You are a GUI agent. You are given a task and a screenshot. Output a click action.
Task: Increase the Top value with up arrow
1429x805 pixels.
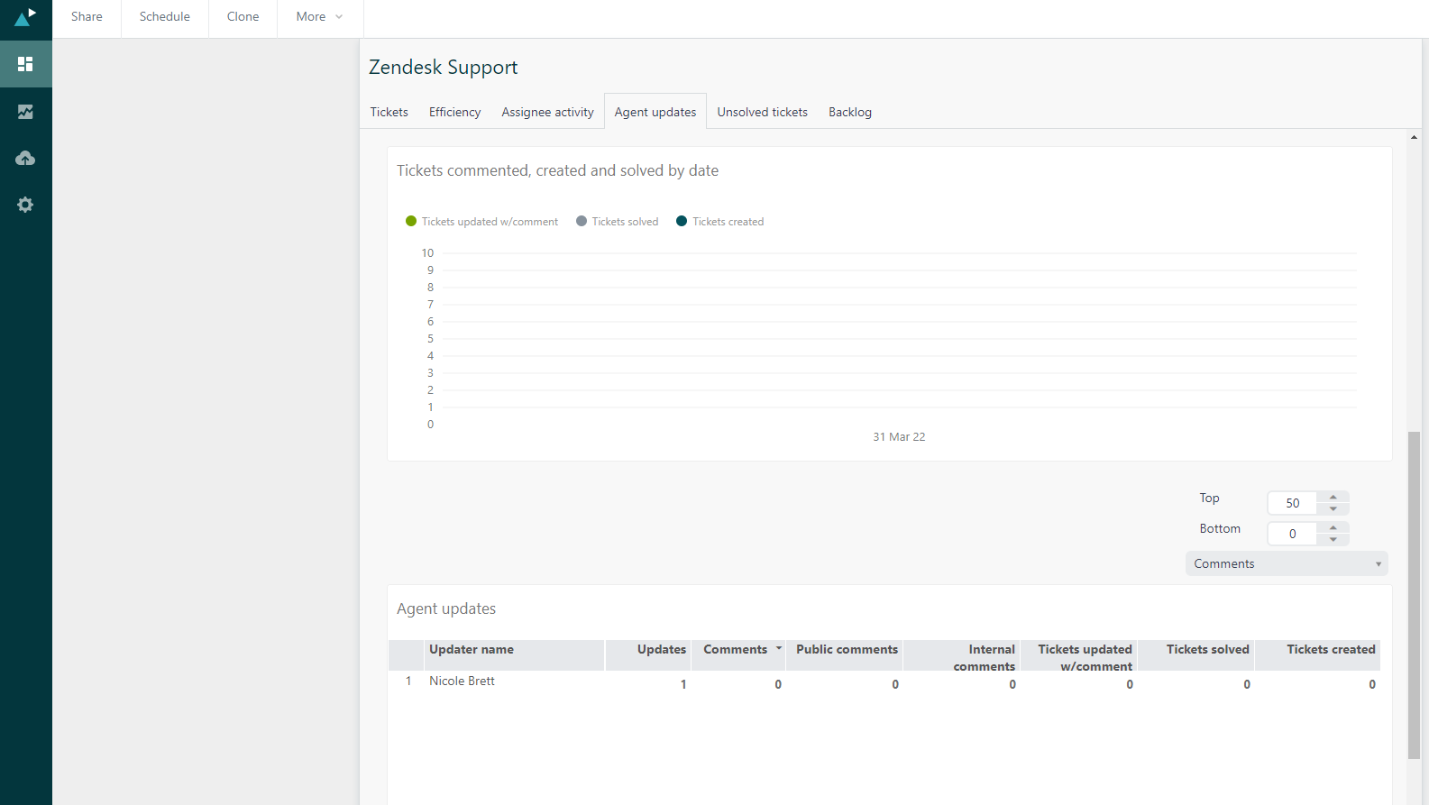(x=1333, y=498)
